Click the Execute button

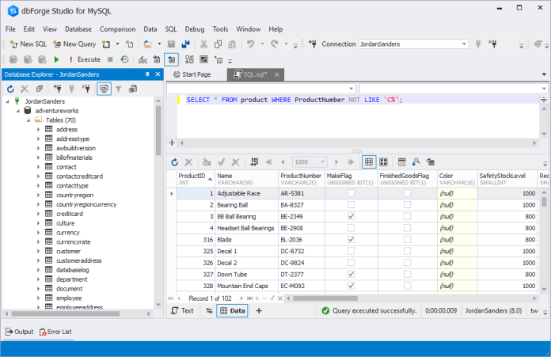tap(84, 59)
